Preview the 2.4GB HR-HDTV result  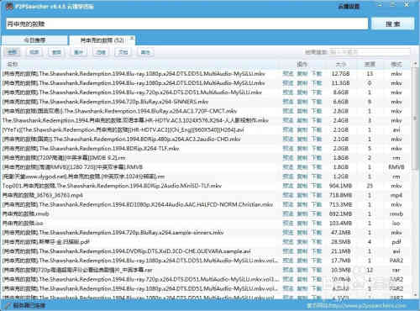pyautogui.click(x=288, y=120)
